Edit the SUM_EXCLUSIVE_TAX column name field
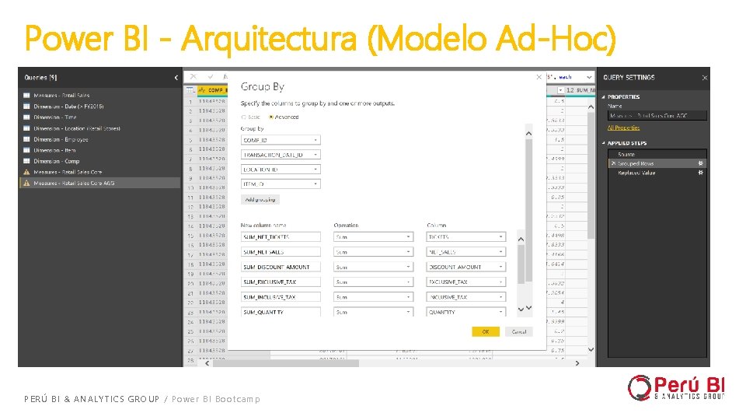 [281, 282]
